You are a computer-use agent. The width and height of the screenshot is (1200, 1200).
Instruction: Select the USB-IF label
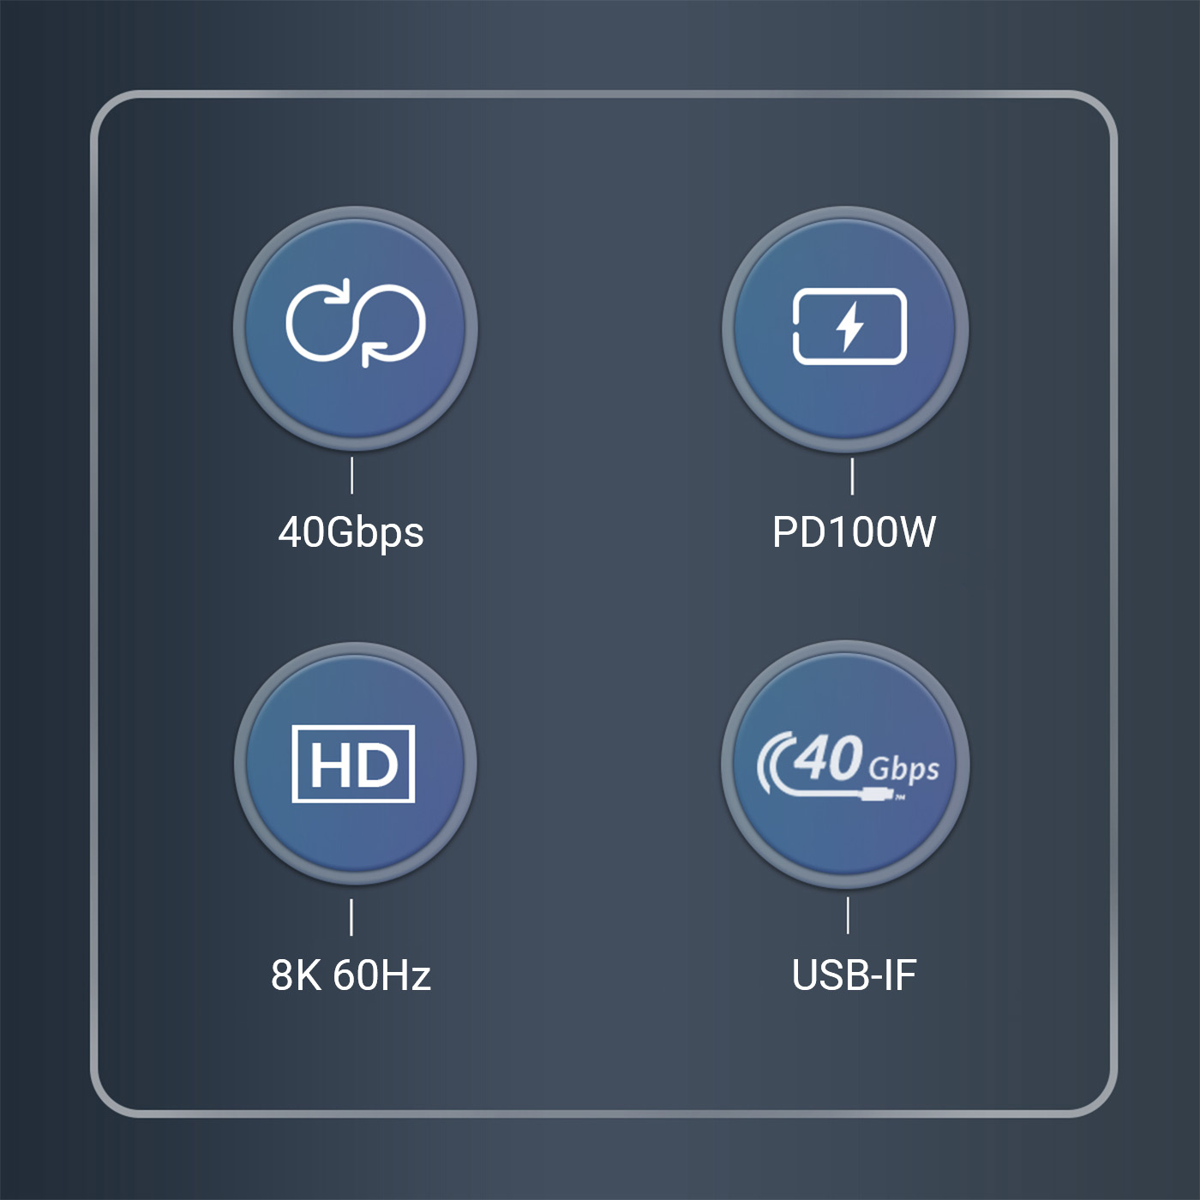click(x=854, y=975)
